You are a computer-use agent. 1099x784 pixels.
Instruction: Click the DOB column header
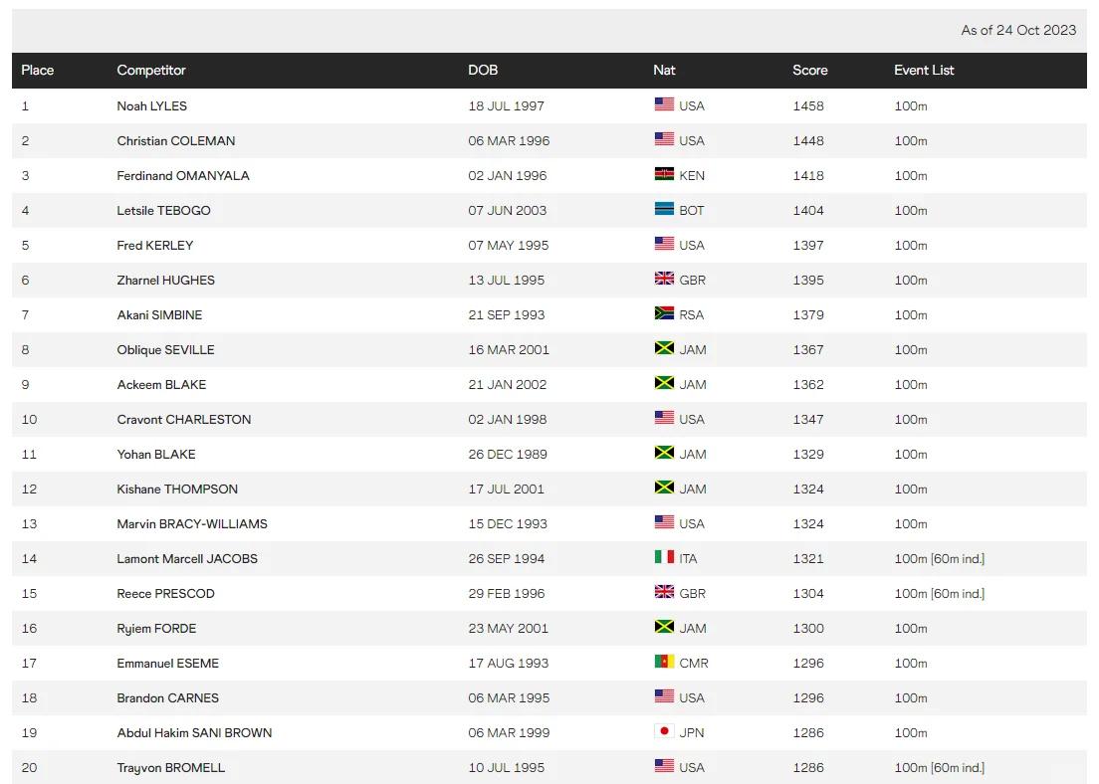[483, 70]
